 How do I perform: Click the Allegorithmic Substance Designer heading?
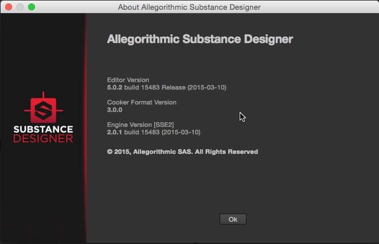(x=200, y=40)
